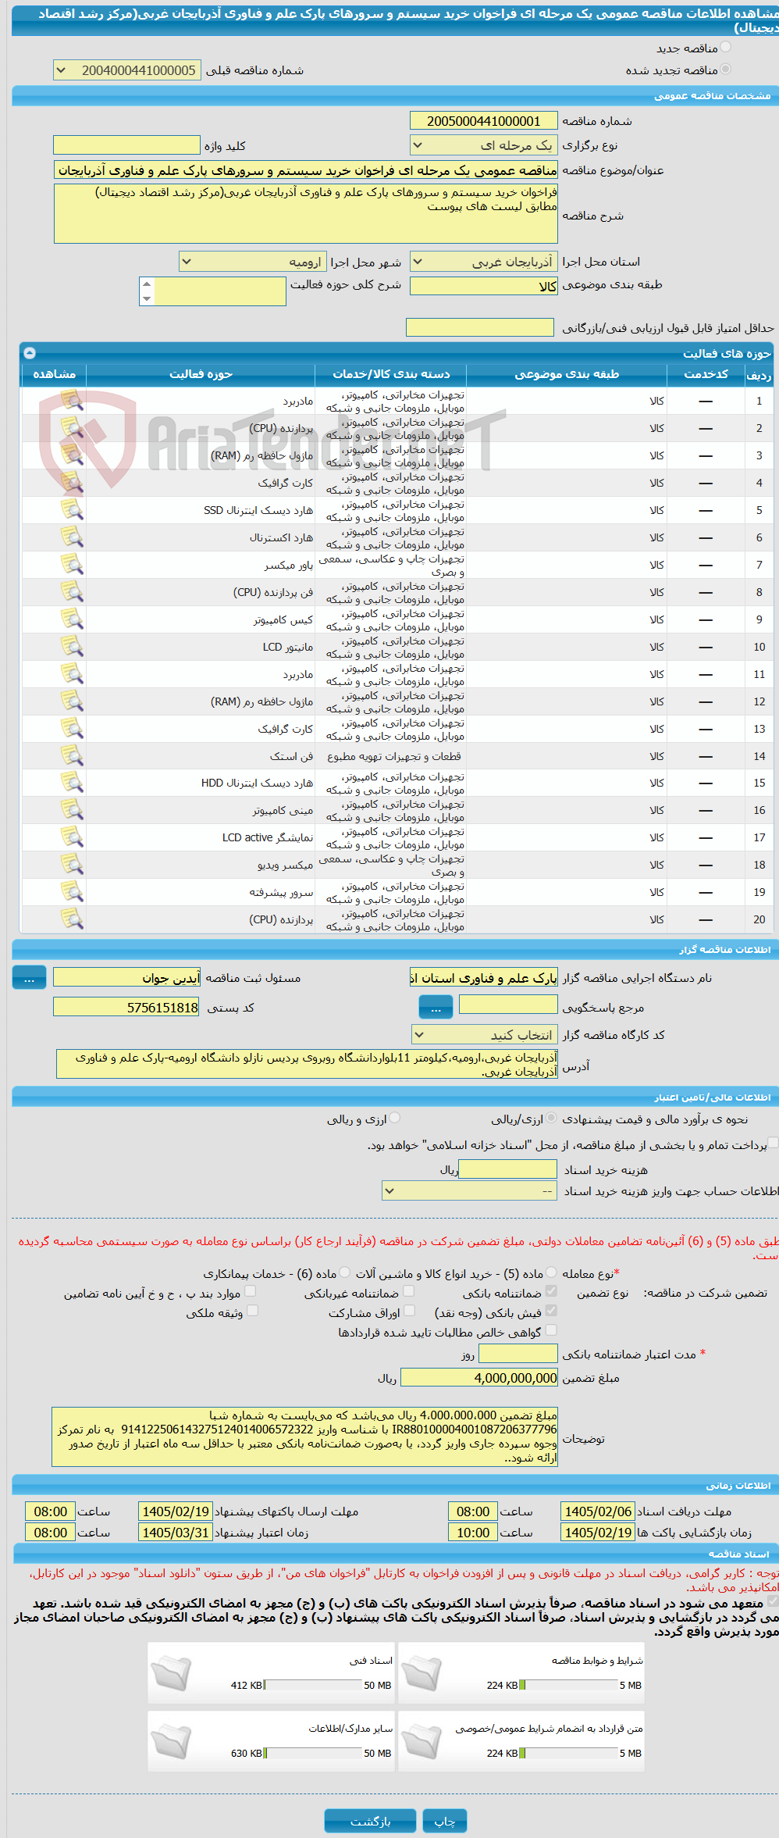Click the کد پستی field
The height and width of the screenshot is (1838, 779).
pos(126,1008)
